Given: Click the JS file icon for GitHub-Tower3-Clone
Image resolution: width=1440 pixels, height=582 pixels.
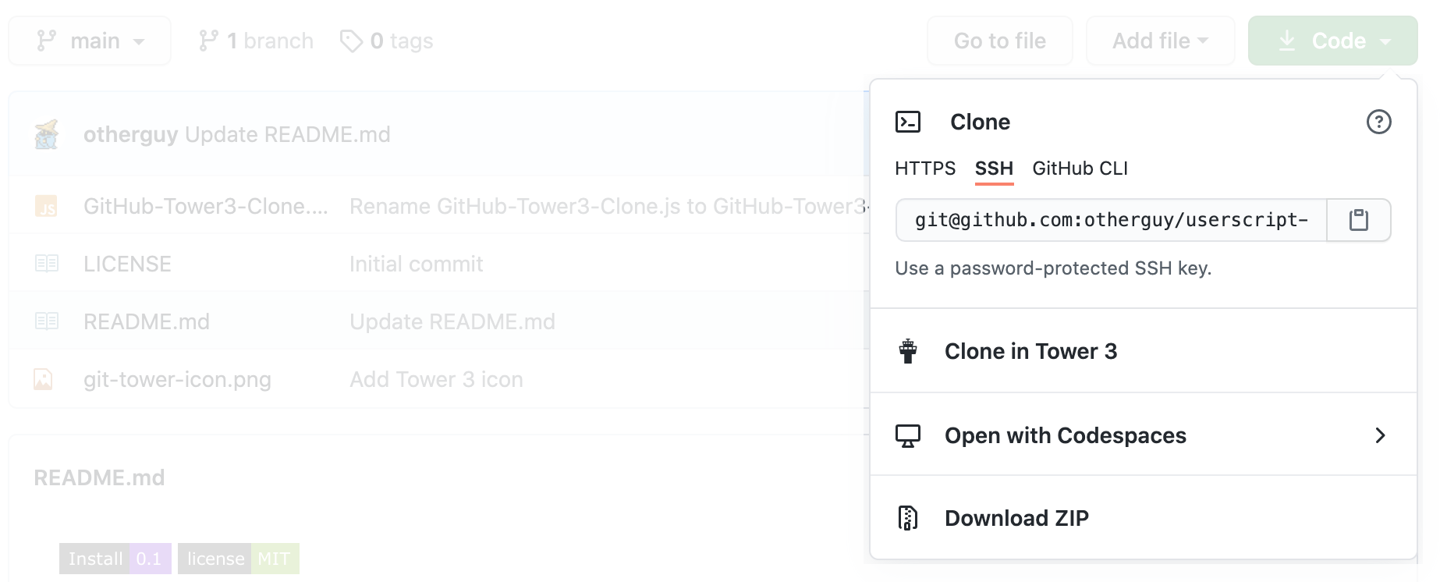Looking at the screenshot, I should (47, 206).
